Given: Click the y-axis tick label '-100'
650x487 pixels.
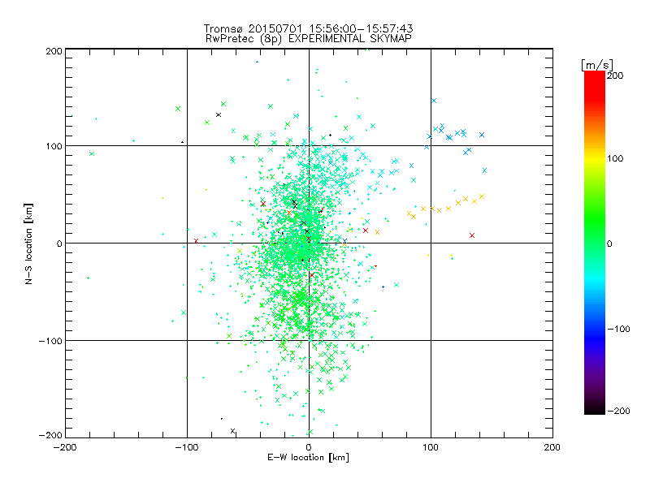Looking at the screenshot, I should (50, 341).
